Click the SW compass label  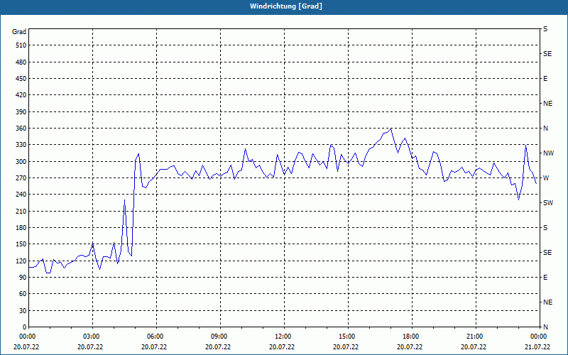548,203
